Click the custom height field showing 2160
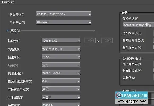 click(107, 41)
